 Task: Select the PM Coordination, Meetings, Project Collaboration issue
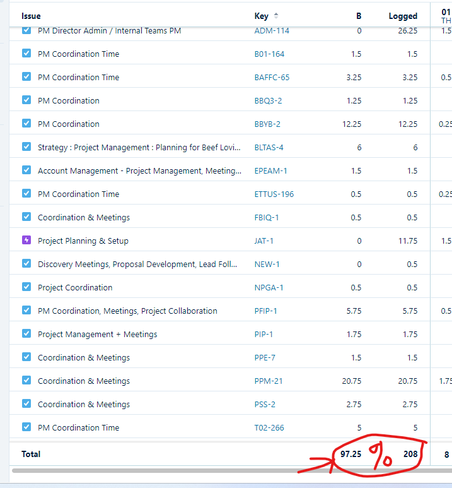pyautogui.click(x=127, y=311)
